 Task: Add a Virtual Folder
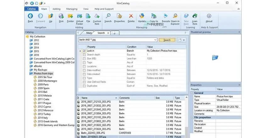80,16
